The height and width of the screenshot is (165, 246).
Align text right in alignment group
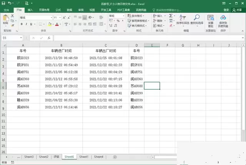coord(85,24)
